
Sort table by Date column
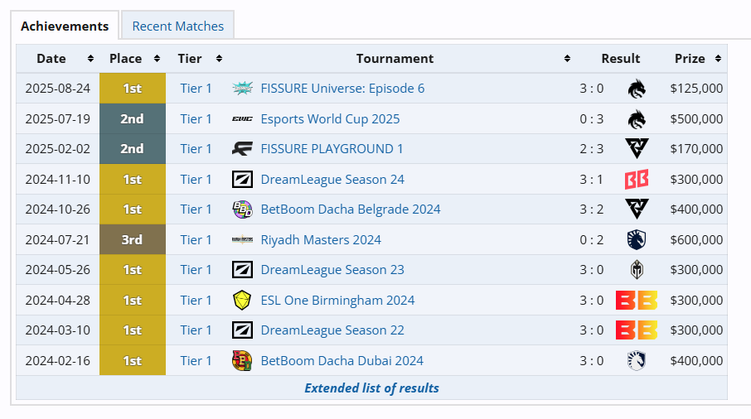click(x=90, y=59)
